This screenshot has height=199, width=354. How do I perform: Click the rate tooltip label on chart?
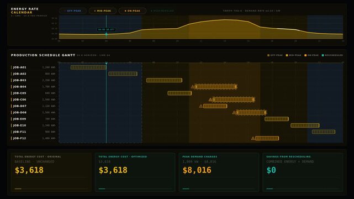[x=107, y=30]
